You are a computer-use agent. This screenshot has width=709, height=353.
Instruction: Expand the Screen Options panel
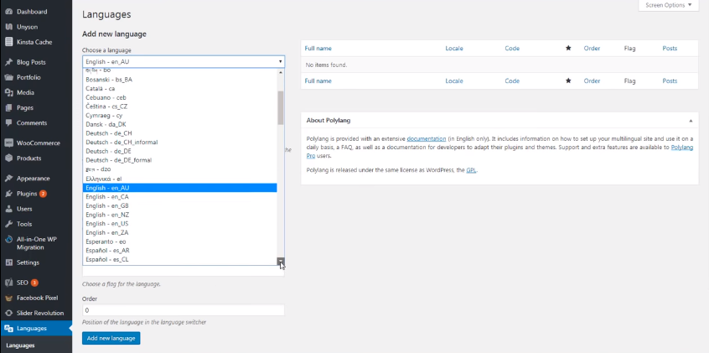(x=668, y=5)
